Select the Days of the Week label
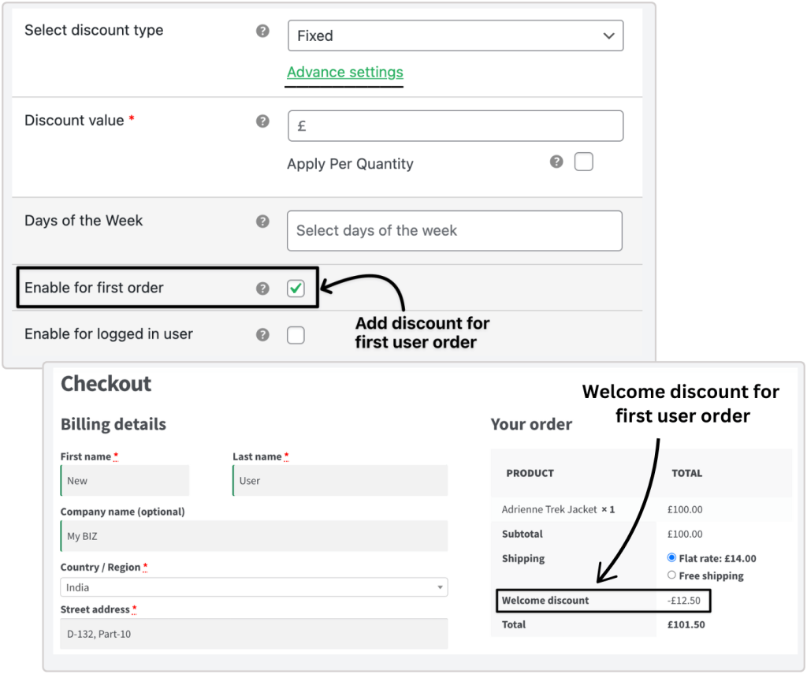This screenshot has height=674, width=807. coord(84,221)
